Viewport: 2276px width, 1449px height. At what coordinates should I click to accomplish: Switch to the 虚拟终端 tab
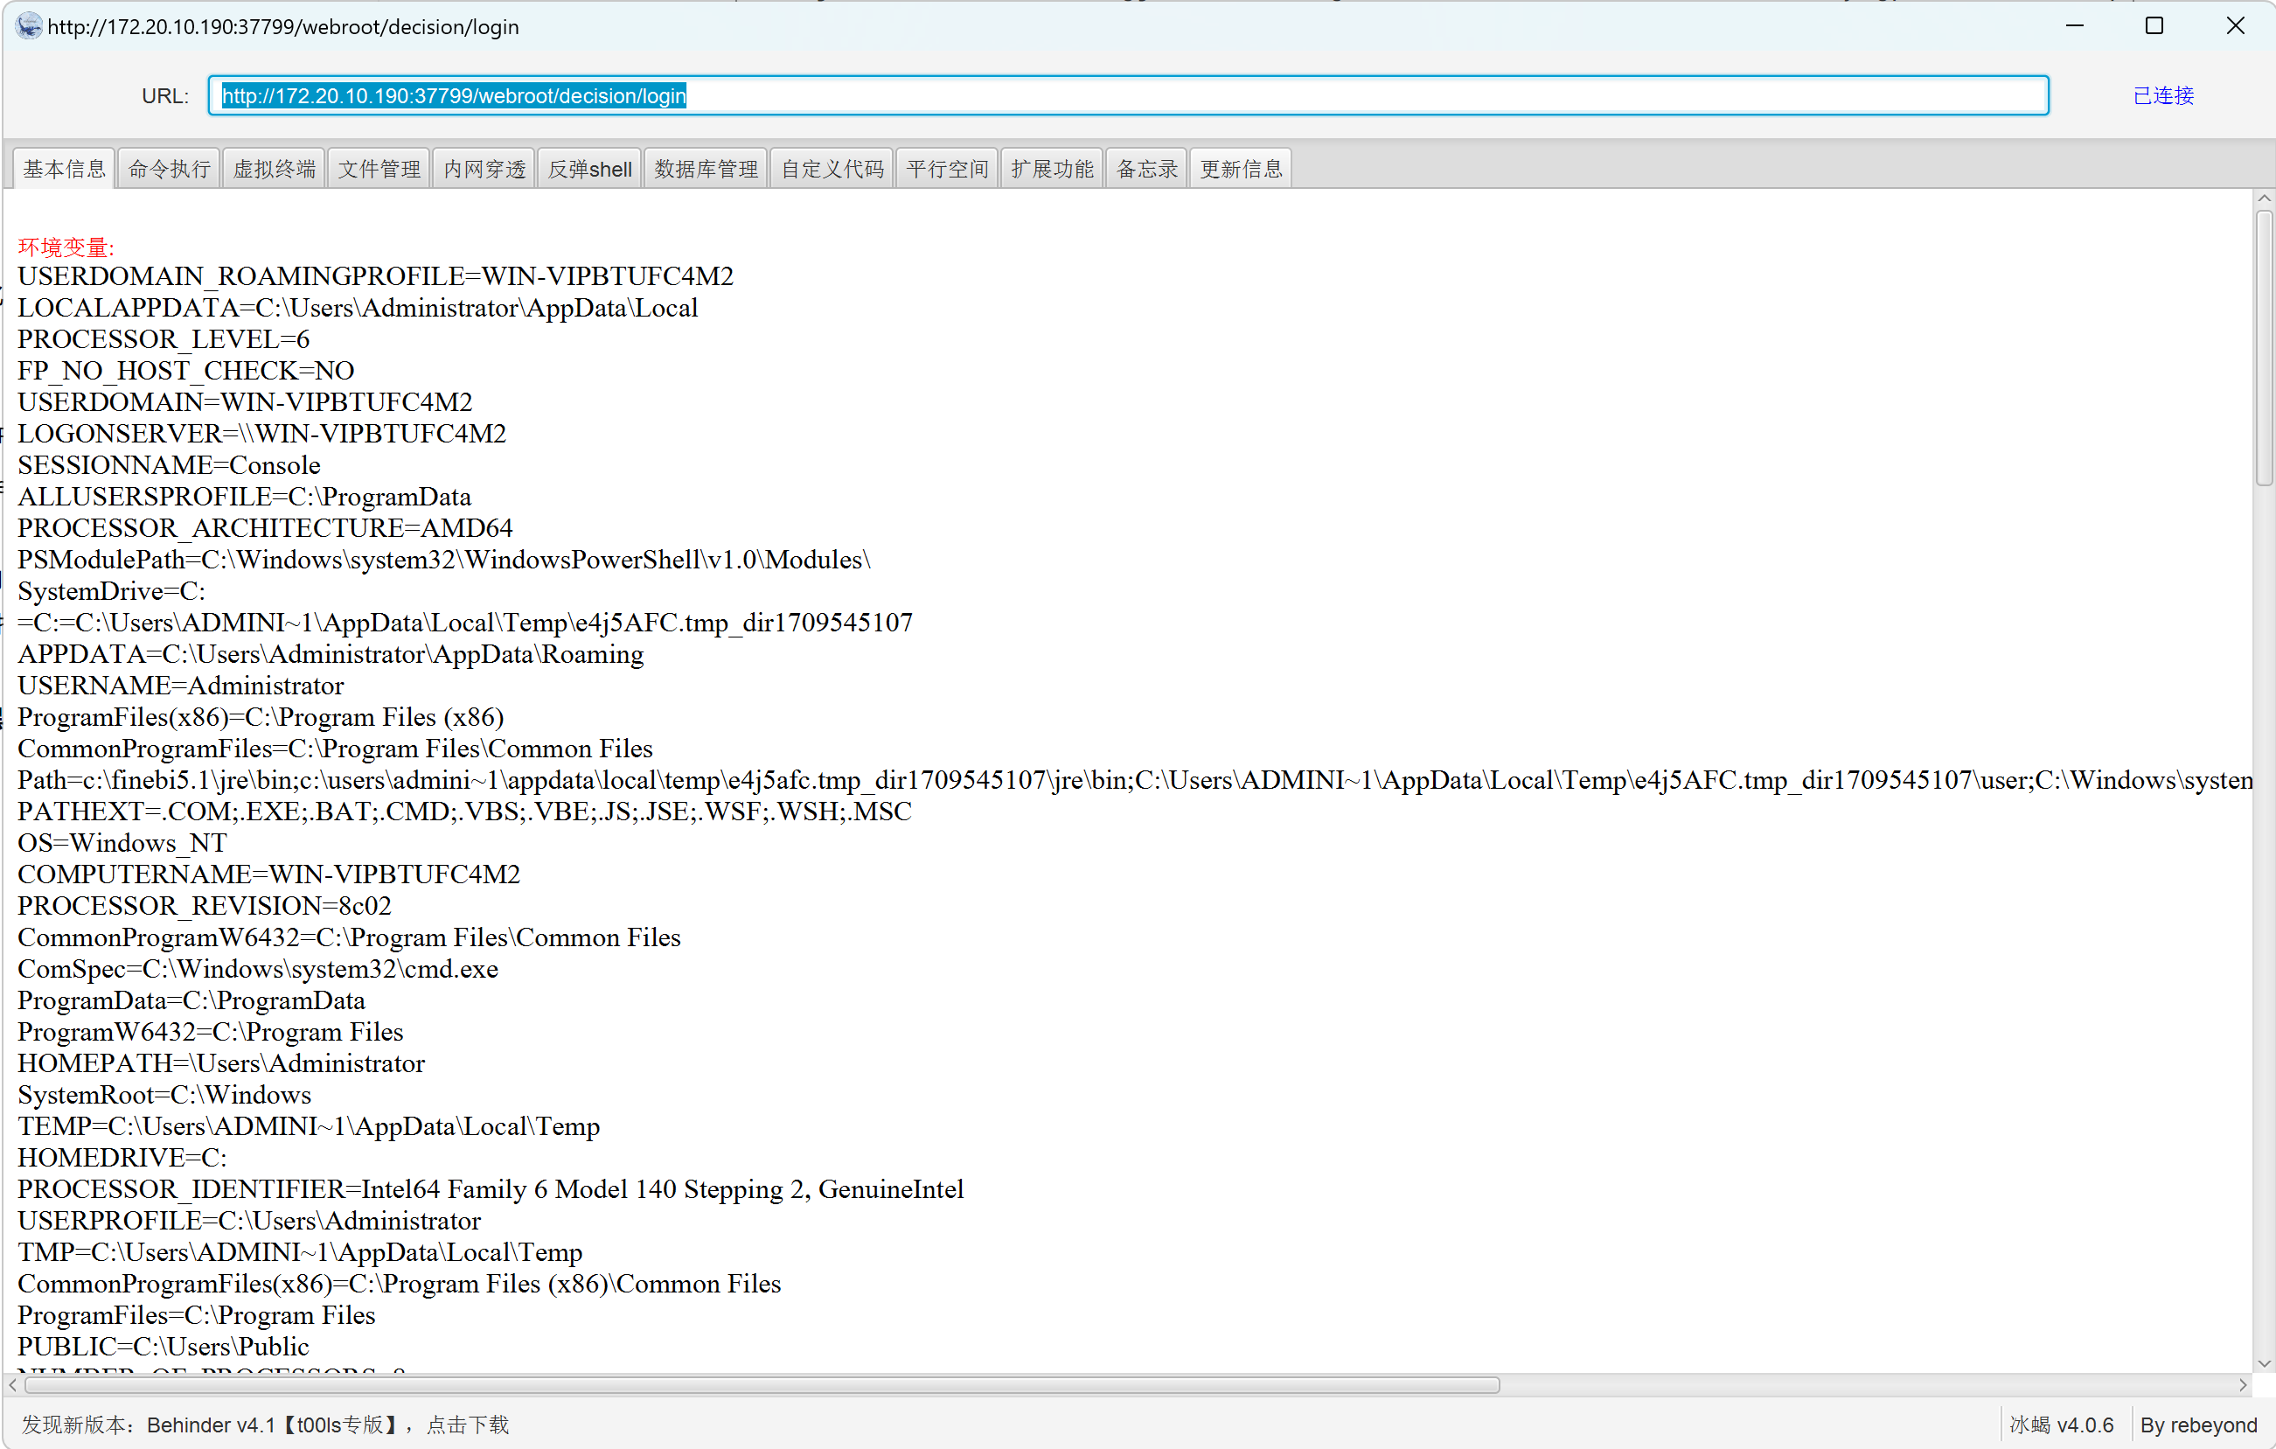click(x=274, y=169)
